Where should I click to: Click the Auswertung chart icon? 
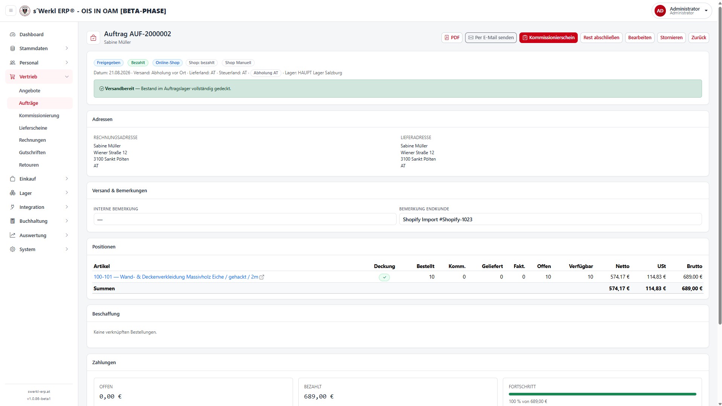click(x=12, y=235)
